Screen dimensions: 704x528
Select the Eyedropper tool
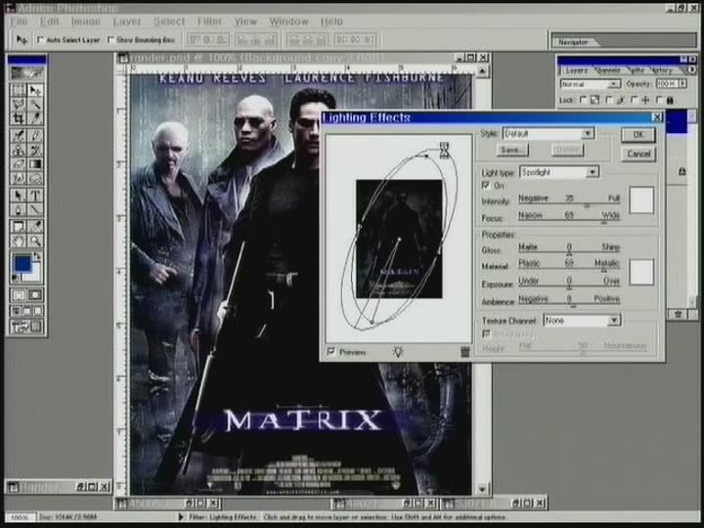coord(35,227)
